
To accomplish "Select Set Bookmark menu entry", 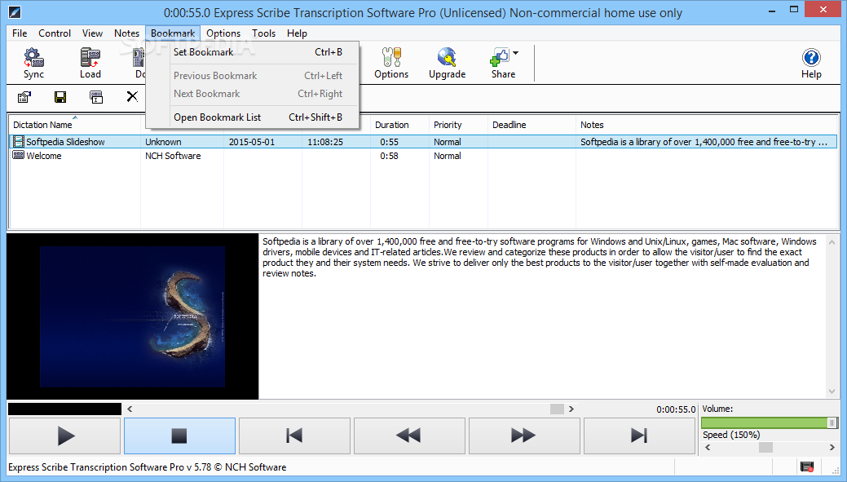I will coord(252,52).
